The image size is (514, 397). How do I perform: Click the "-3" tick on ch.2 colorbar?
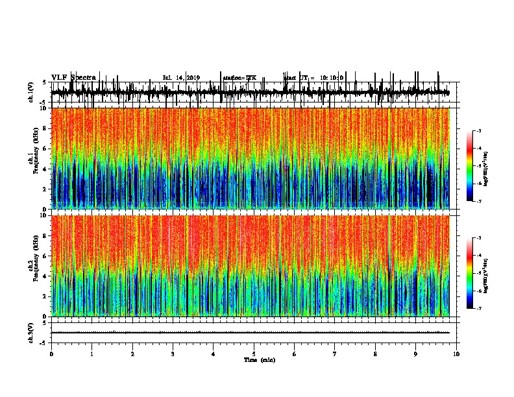(x=478, y=238)
